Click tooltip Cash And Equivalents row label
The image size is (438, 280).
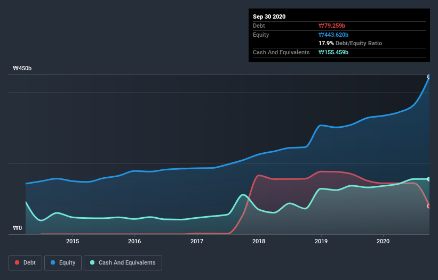point(281,52)
